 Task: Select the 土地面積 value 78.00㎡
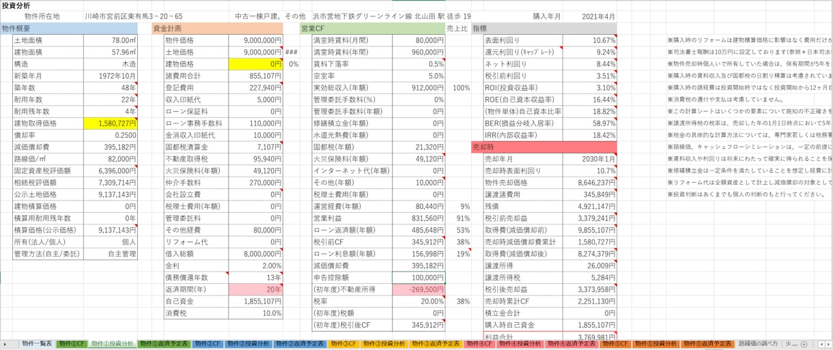pyautogui.click(x=110, y=40)
